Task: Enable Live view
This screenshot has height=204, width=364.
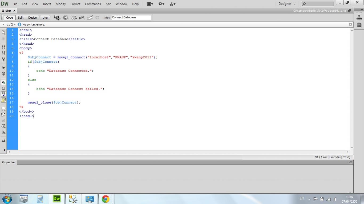Action: coord(45,18)
